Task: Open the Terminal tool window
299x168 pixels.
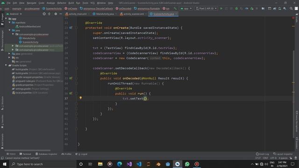Action: pos(25,154)
